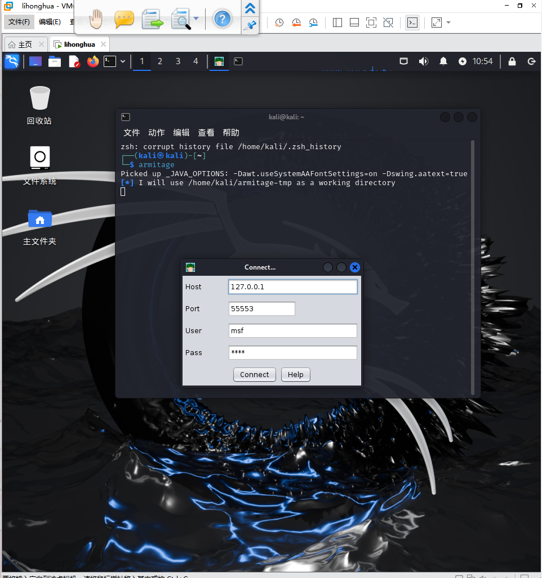Click show desktop icon in Kali panel

[x=35, y=61]
